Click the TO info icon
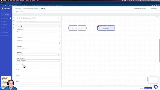 (x=18, y=70)
